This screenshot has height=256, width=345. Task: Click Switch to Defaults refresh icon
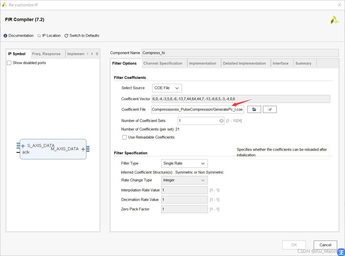tap(66, 36)
